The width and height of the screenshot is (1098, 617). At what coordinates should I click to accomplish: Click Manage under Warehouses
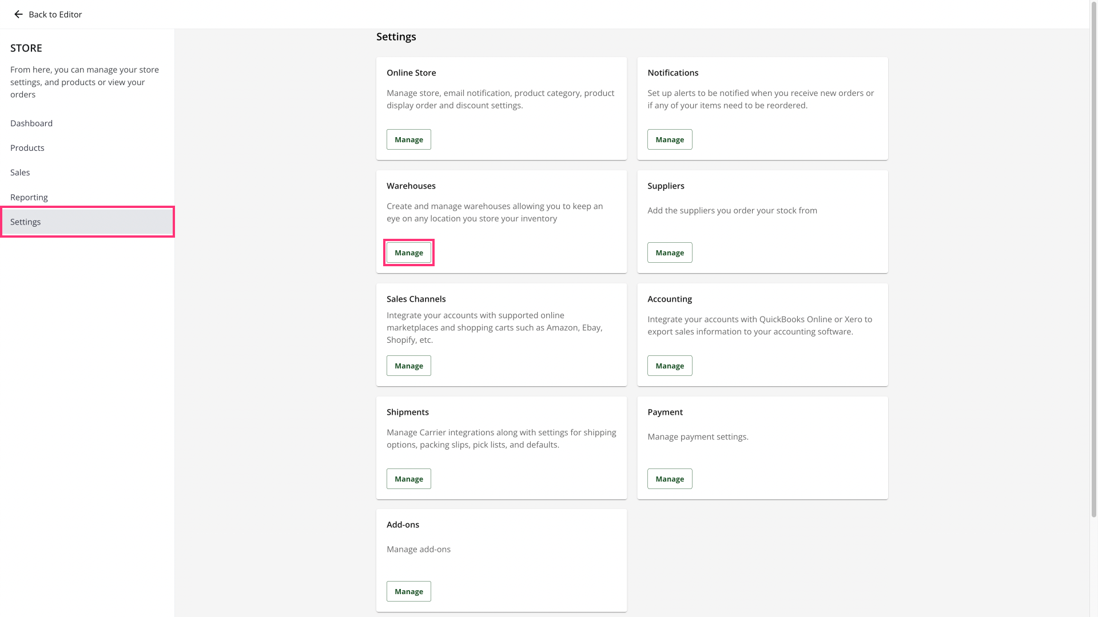coord(408,253)
